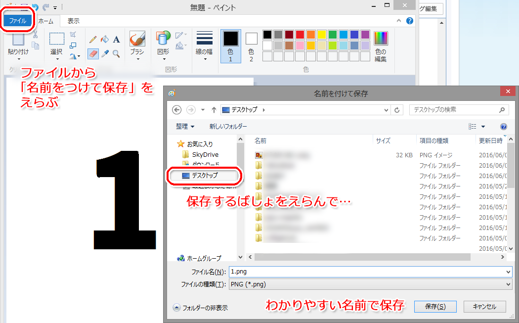The height and width of the screenshot is (323, 519).
Task: Select the Text tool
Action: point(116,40)
